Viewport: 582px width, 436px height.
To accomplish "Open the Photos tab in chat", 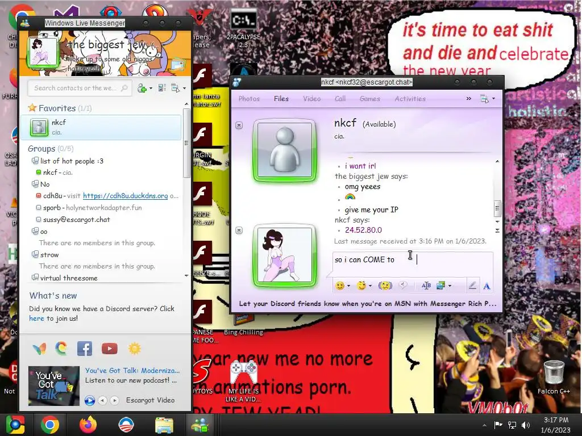I will tap(249, 99).
